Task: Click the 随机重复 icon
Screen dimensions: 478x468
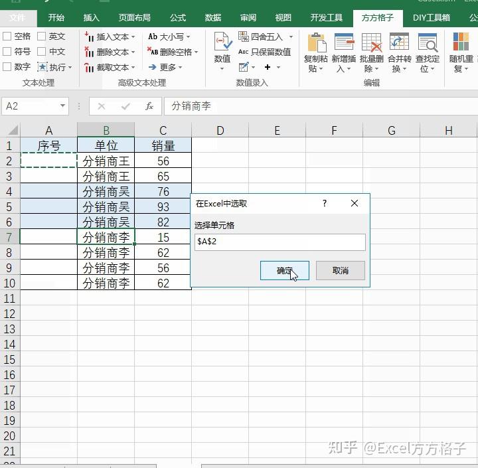Action: [461, 41]
